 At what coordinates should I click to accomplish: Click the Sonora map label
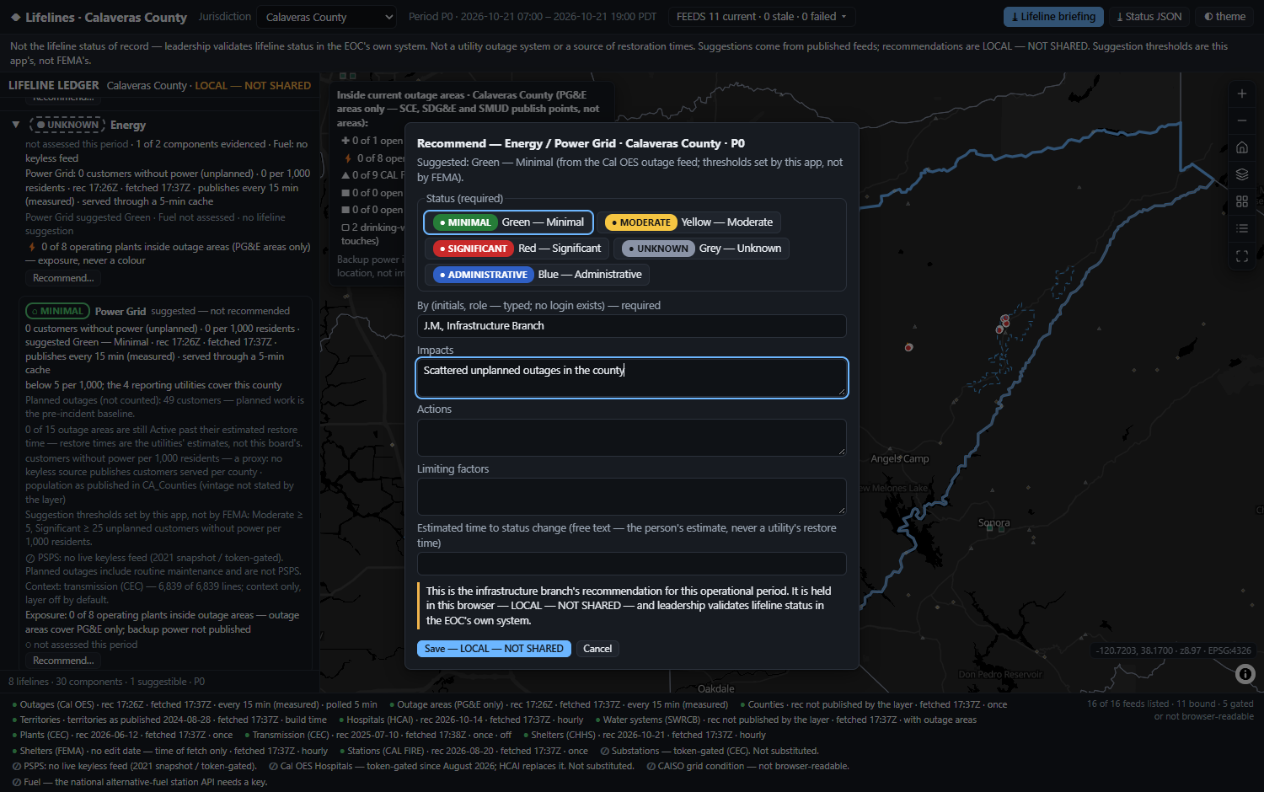click(x=994, y=523)
